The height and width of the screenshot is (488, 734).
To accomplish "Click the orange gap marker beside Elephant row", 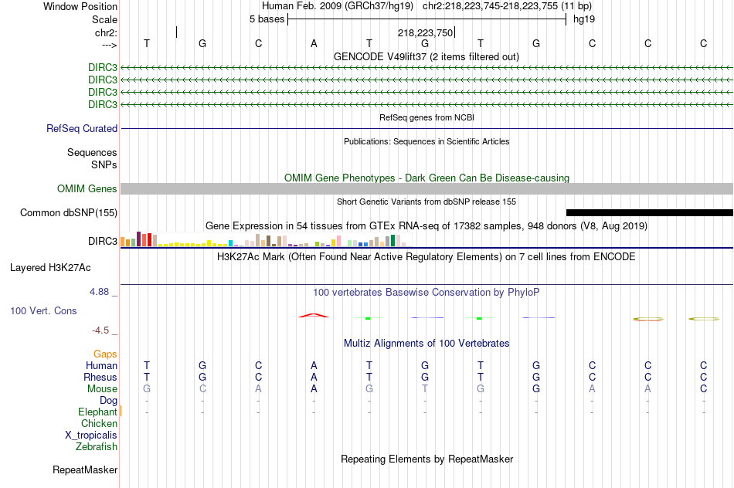I will (121, 412).
